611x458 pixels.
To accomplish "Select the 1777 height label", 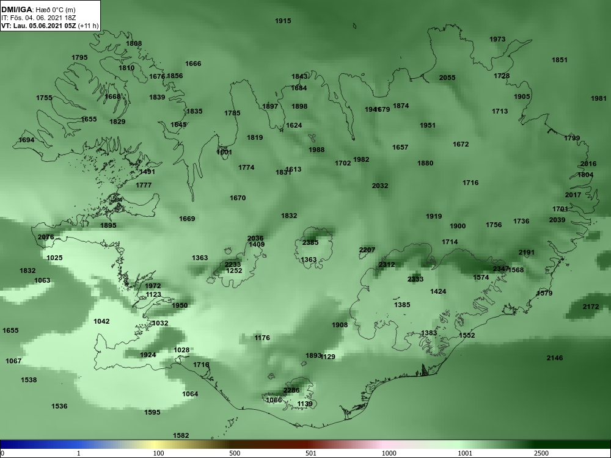I will pos(144,186).
